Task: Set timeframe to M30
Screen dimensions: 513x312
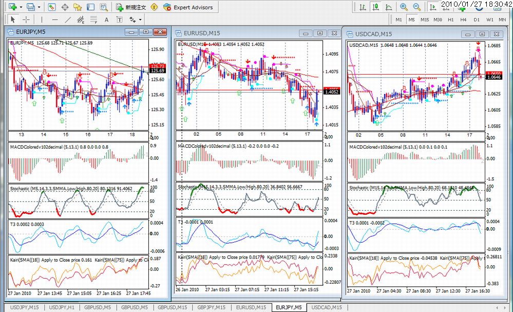Action: [x=438, y=20]
